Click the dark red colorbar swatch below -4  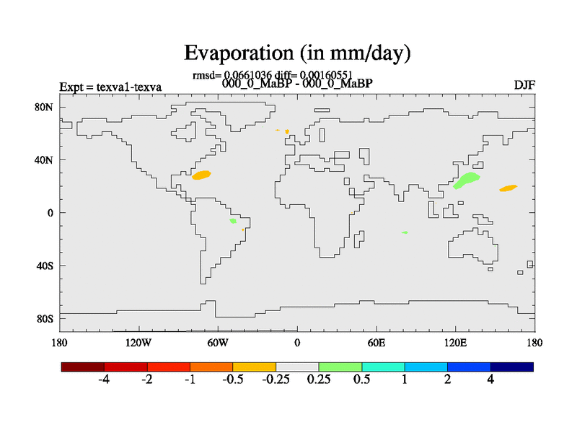coord(82,367)
